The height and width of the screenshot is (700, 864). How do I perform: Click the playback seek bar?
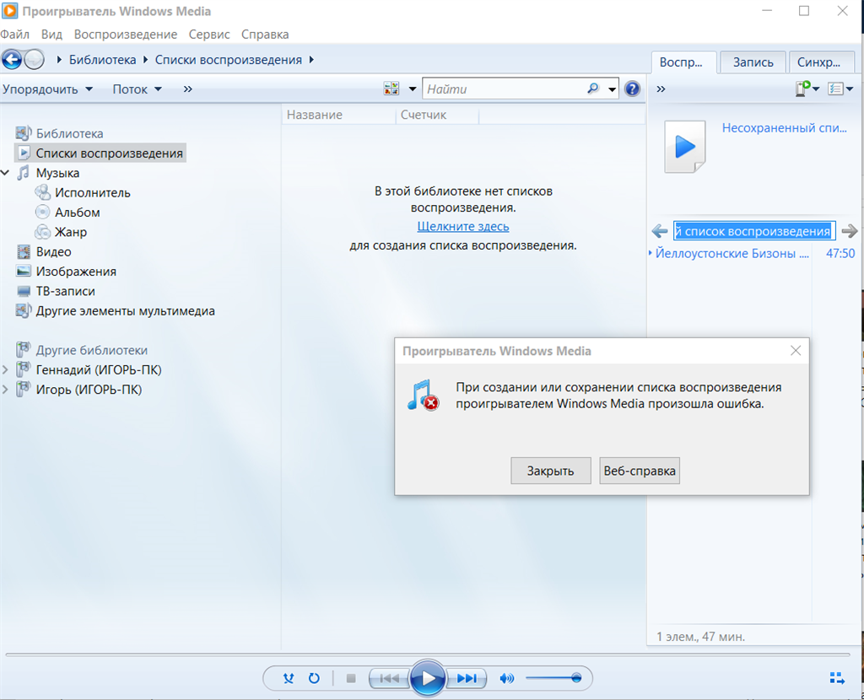(428, 654)
